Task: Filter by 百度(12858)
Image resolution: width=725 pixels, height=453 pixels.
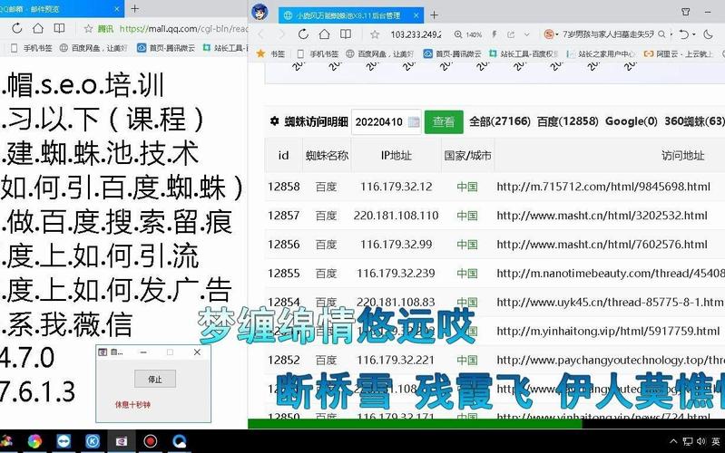Action: 567,121
